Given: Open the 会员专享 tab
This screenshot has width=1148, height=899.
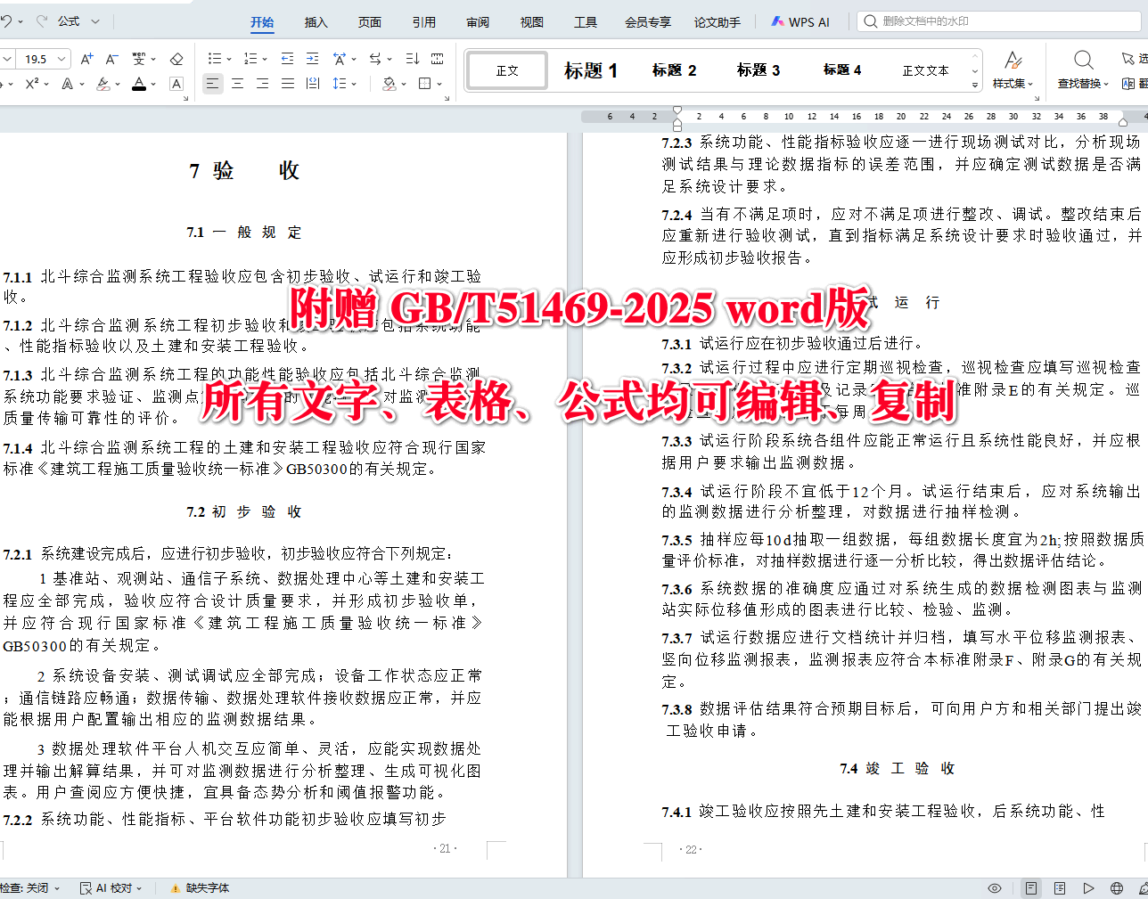Looking at the screenshot, I should pyautogui.click(x=648, y=22).
